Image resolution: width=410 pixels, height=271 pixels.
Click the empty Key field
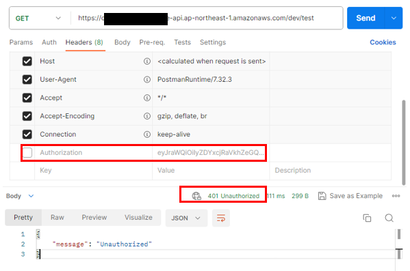tap(93, 171)
